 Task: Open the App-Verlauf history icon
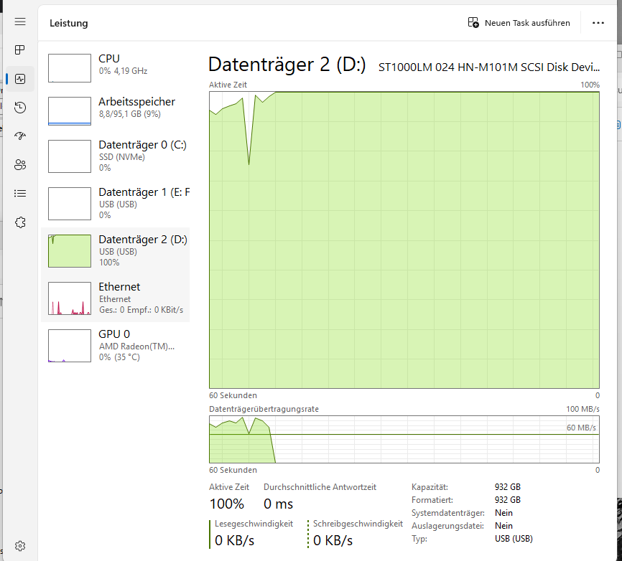(x=20, y=108)
